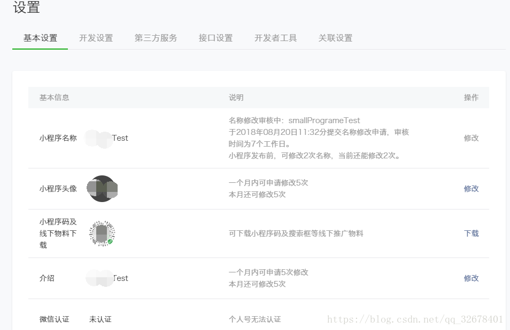The image size is (510, 330).
Task: Click the 说明 column header
Action: pyautogui.click(x=236, y=98)
